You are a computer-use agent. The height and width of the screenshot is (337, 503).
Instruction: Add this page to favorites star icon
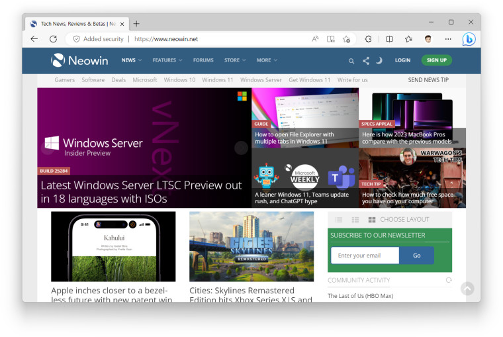point(346,39)
